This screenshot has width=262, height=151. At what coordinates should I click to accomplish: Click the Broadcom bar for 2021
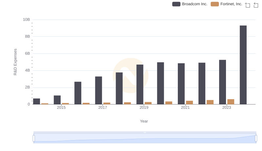pos(181,84)
